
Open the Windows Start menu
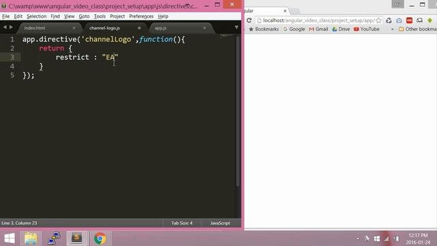point(10,238)
